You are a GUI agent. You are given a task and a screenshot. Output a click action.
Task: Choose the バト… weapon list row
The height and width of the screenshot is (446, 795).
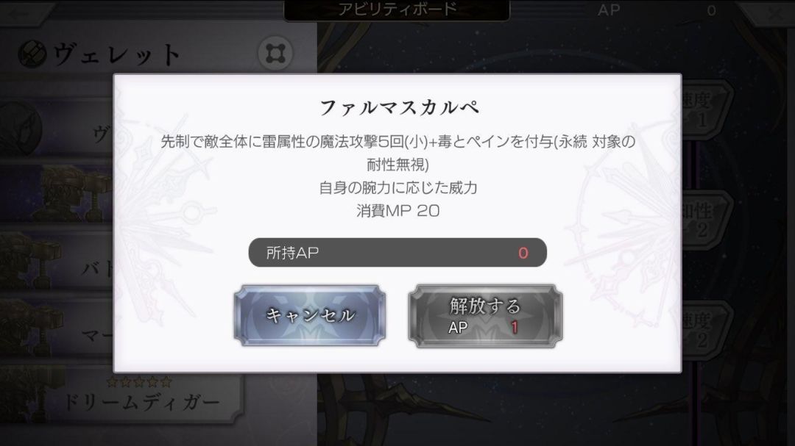57,262
